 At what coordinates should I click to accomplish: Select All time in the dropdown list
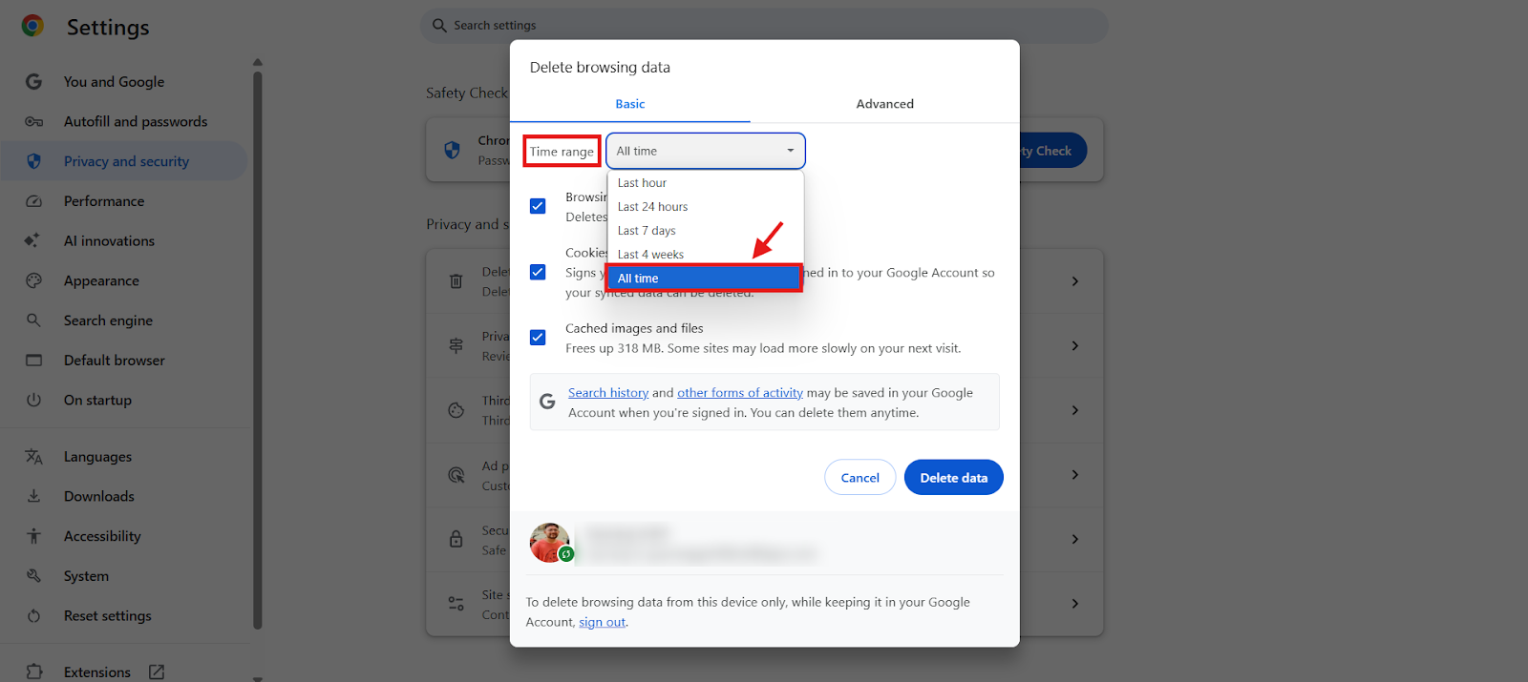(706, 279)
